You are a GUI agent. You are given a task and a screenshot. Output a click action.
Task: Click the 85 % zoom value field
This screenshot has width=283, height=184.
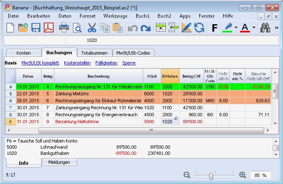tap(260, 175)
